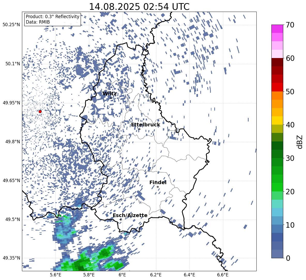Click the 50.25°N latitude label
This screenshot has height=280, width=306.
11,25
